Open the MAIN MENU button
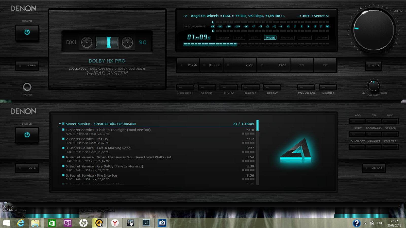 point(185,87)
